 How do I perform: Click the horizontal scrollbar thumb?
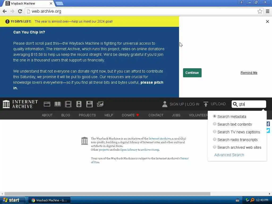[x=107, y=194]
